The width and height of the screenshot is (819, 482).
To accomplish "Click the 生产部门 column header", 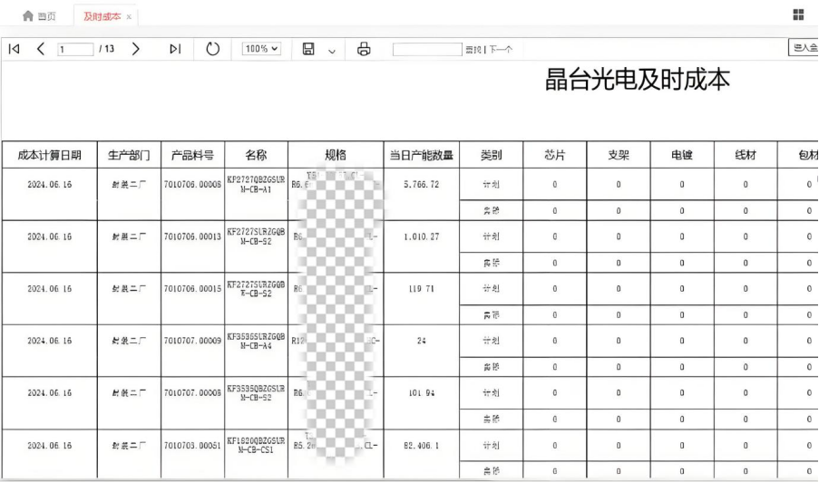I will tap(129, 155).
